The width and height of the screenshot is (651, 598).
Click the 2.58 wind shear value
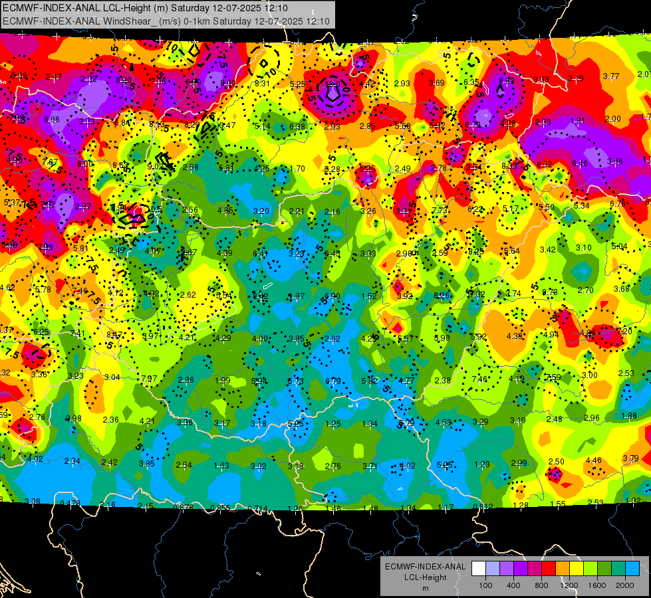(191, 167)
